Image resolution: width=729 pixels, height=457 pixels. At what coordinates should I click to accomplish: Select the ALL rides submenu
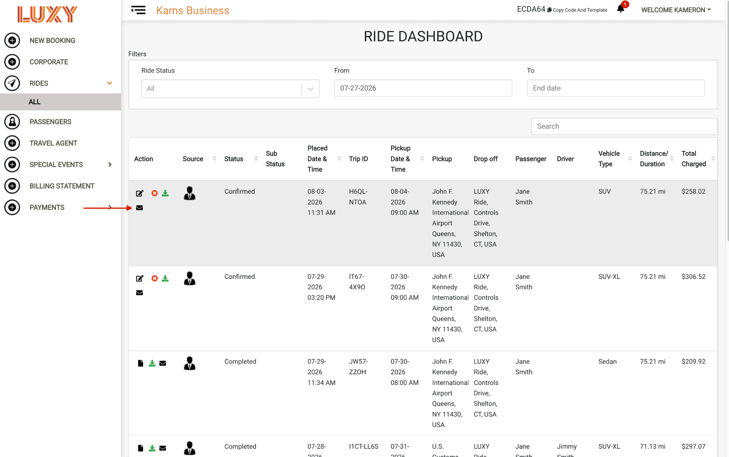61,102
